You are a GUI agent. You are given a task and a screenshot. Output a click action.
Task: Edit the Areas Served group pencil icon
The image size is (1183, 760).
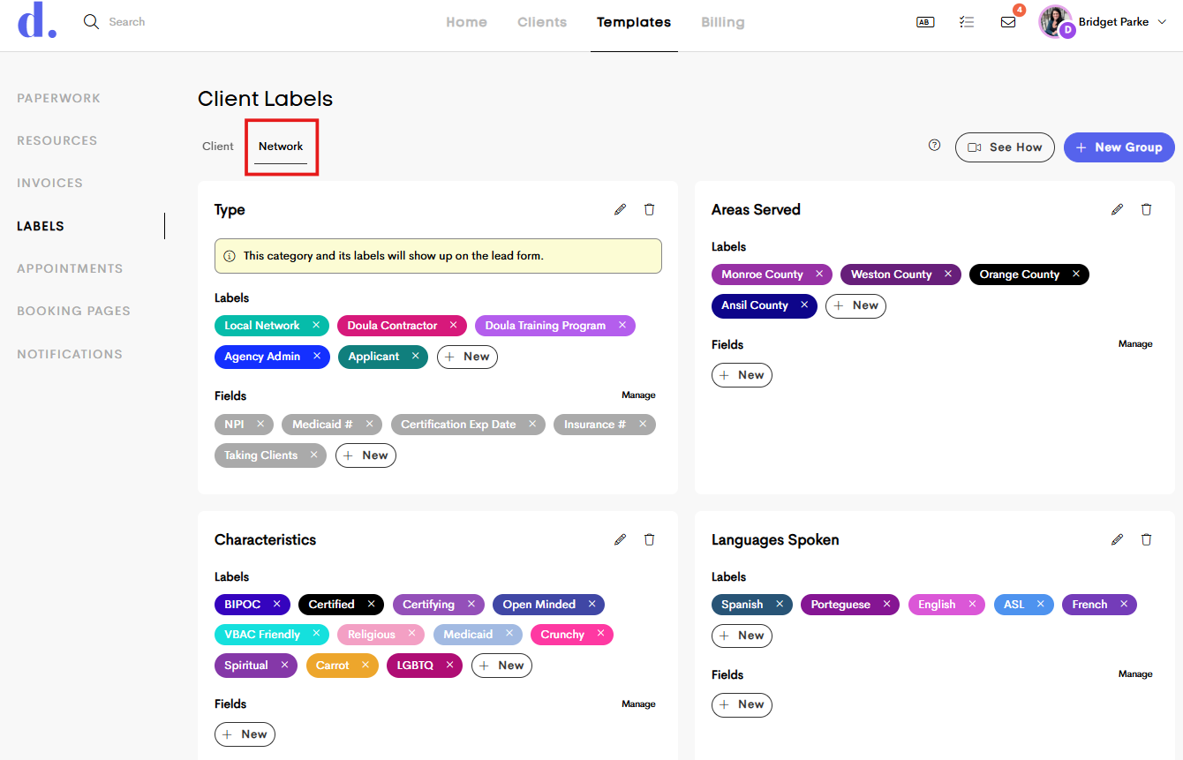[x=1117, y=209]
